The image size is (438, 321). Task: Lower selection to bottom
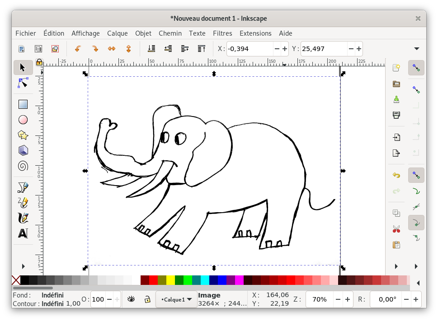click(x=151, y=49)
